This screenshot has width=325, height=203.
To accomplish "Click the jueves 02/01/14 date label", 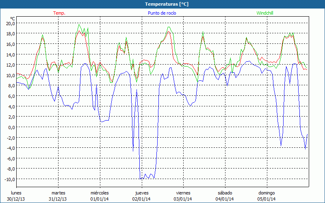I will click(141, 196).
